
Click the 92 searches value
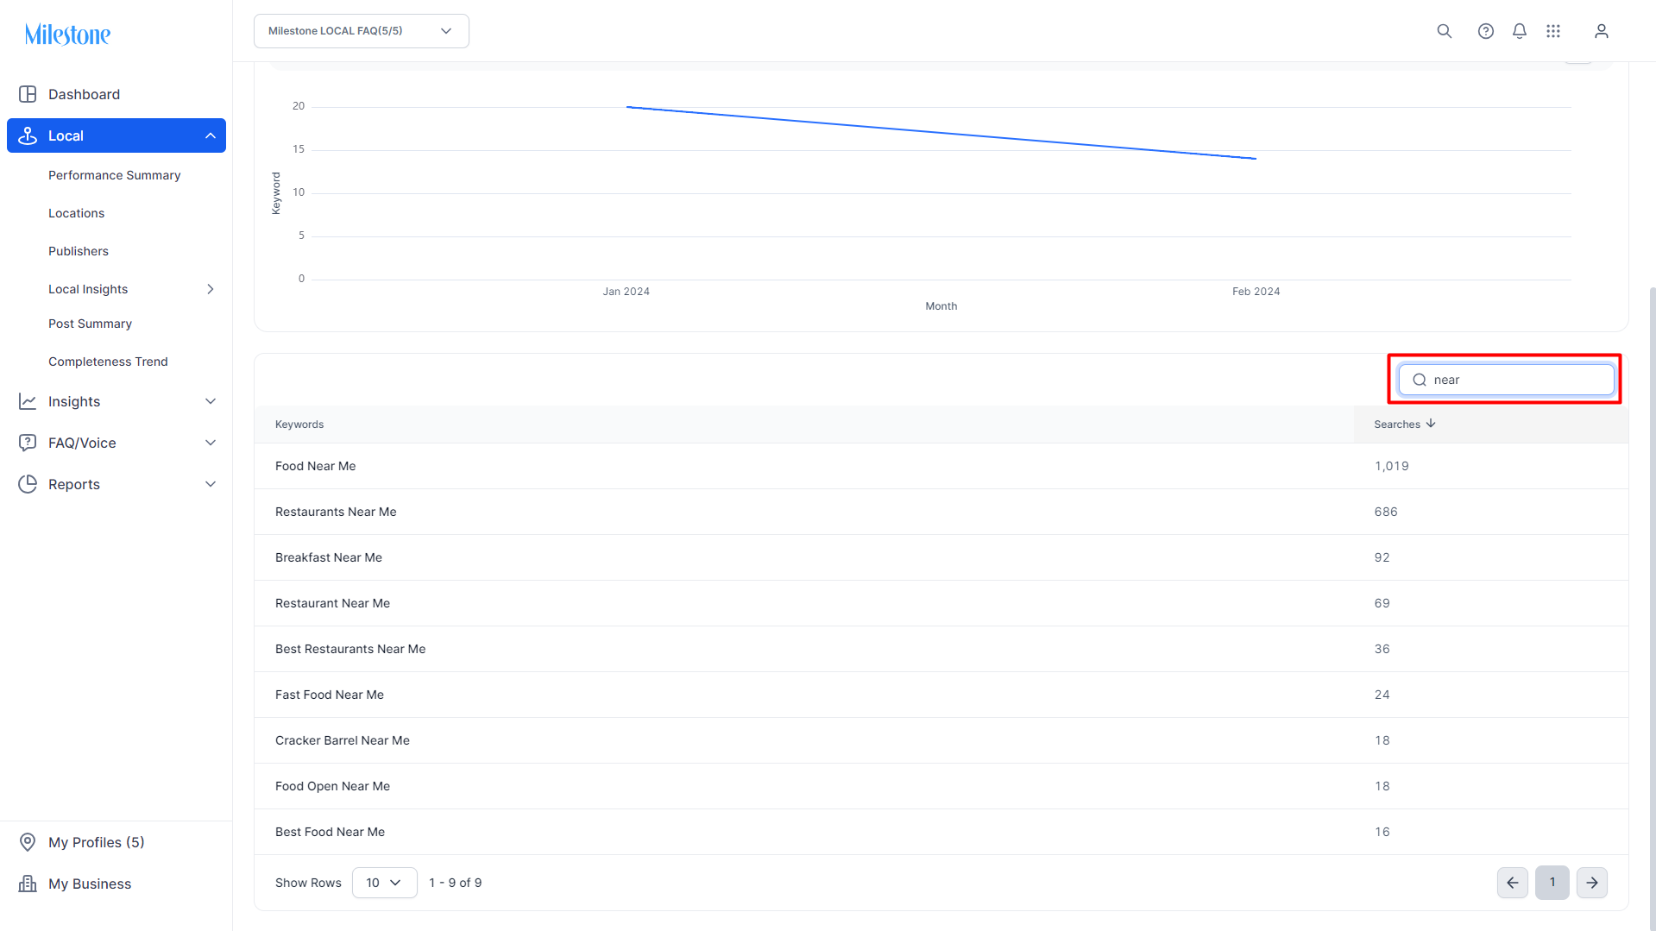pos(1382,557)
